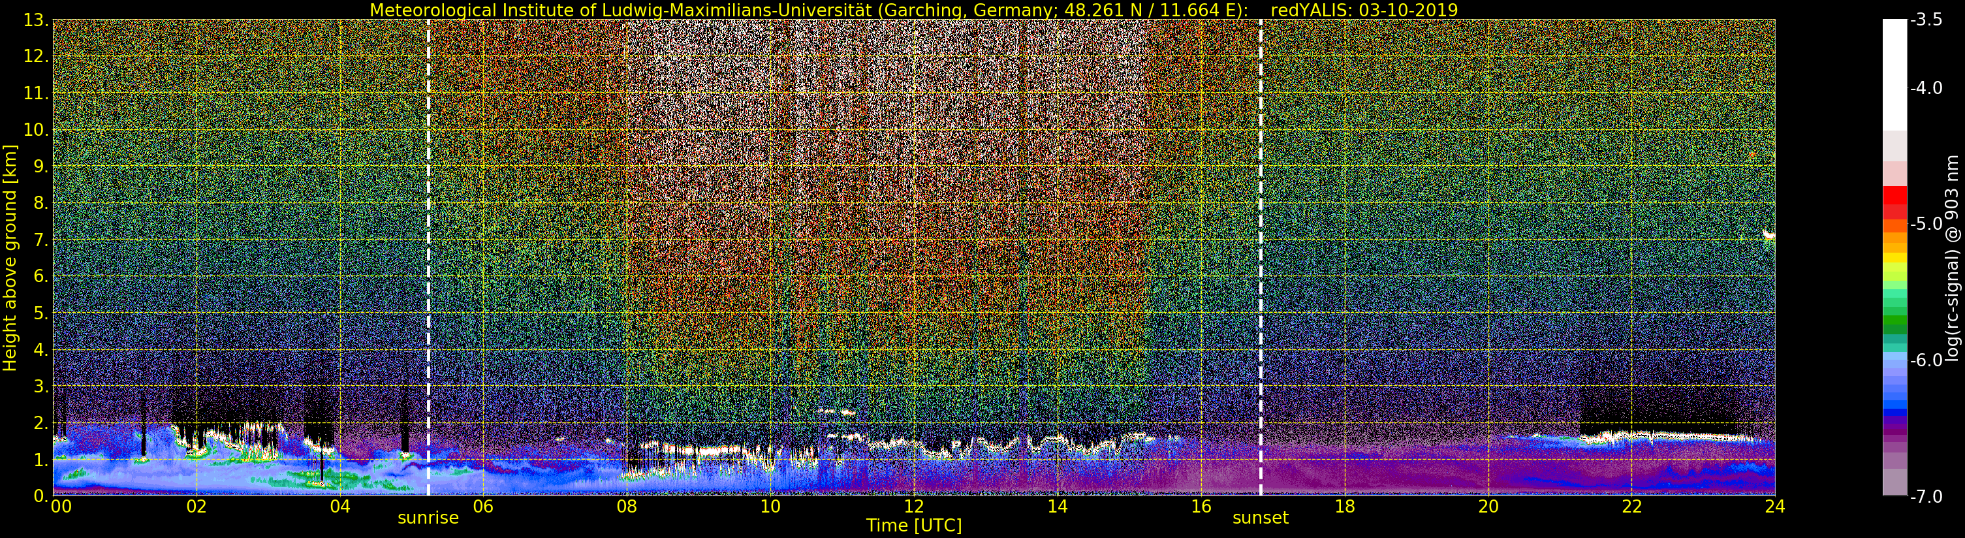Click the x-axis tick label '08'
This screenshot has height=538, width=1965.
click(626, 506)
